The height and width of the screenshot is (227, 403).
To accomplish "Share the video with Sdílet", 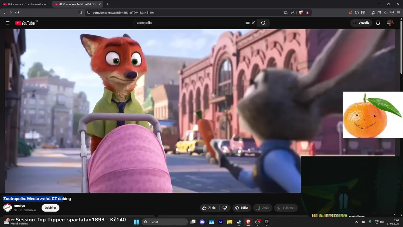I will click(241, 208).
